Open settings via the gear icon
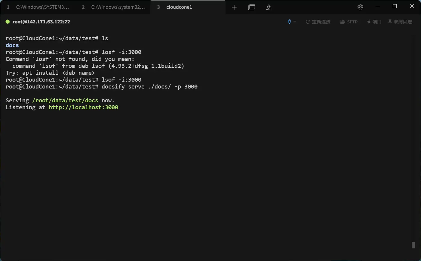Viewport: 421px width, 261px height. pos(361,7)
